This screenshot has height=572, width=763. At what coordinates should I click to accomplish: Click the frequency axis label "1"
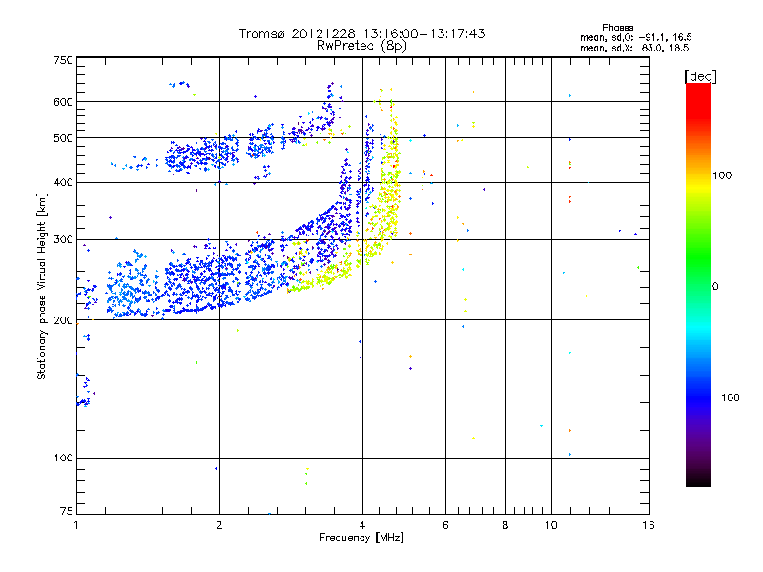coord(76,525)
